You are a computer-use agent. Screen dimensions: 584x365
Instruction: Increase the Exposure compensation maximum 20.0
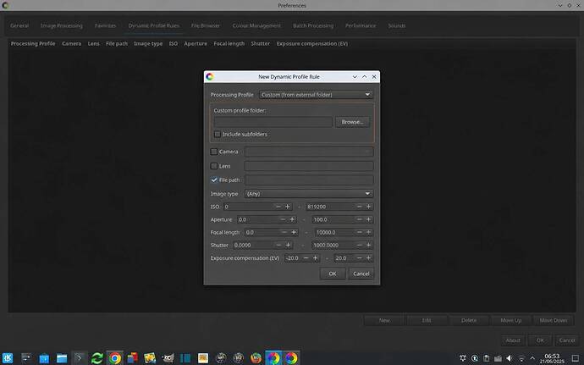click(368, 258)
